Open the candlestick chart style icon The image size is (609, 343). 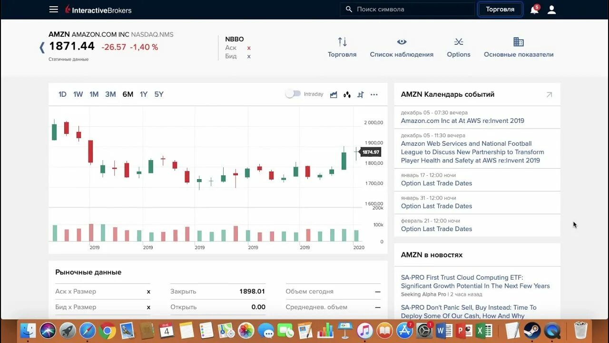click(x=346, y=94)
